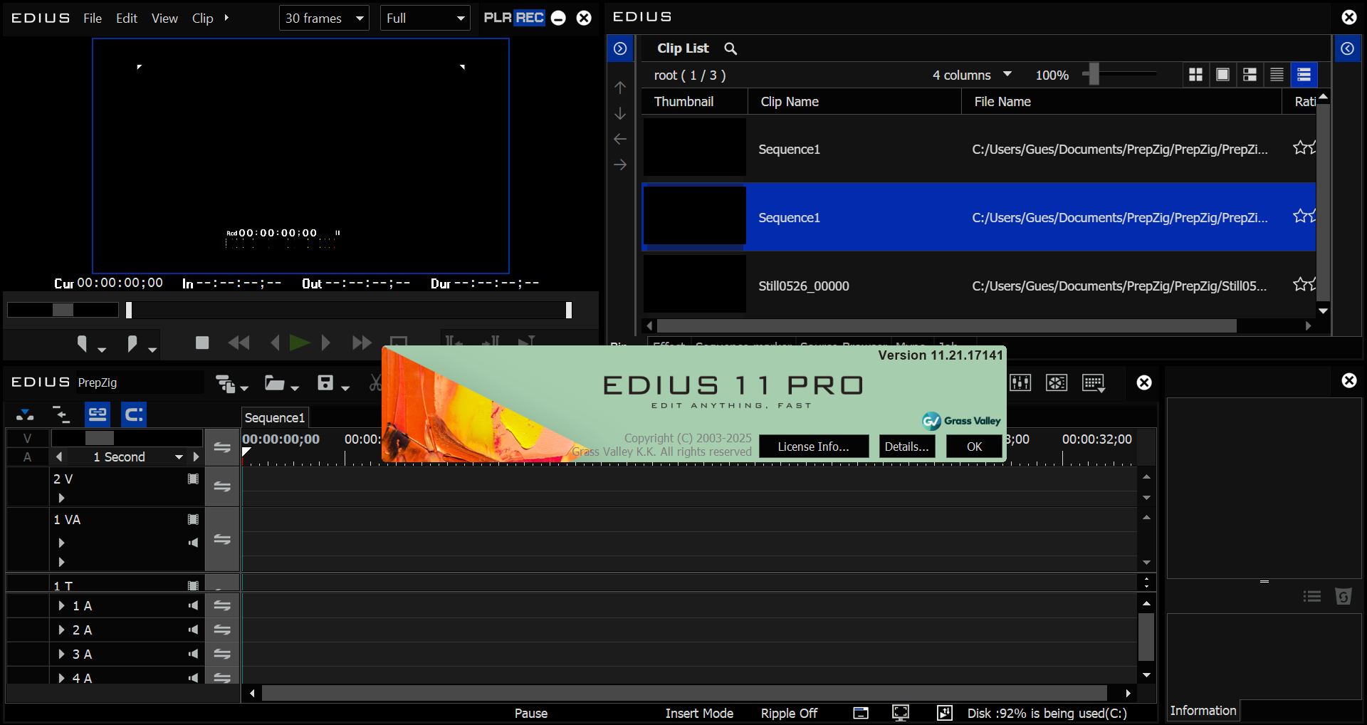Toggle the ripple mode C: button
This screenshot has width=1367, height=725.
(x=134, y=414)
